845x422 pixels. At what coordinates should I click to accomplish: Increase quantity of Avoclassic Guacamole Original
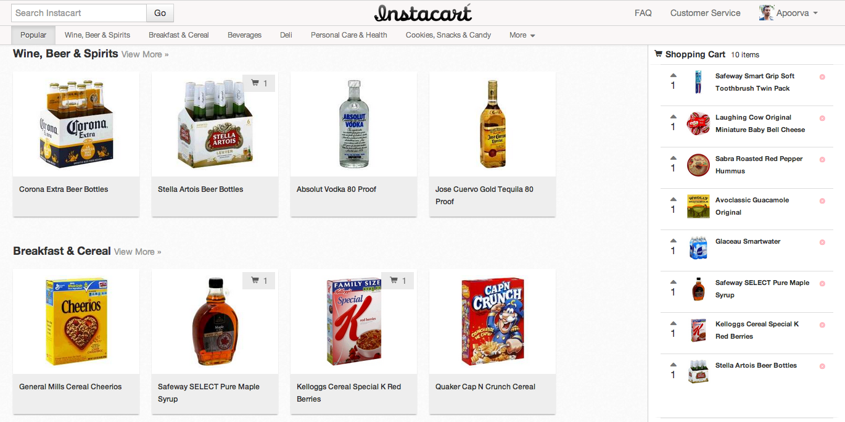tap(673, 199)
